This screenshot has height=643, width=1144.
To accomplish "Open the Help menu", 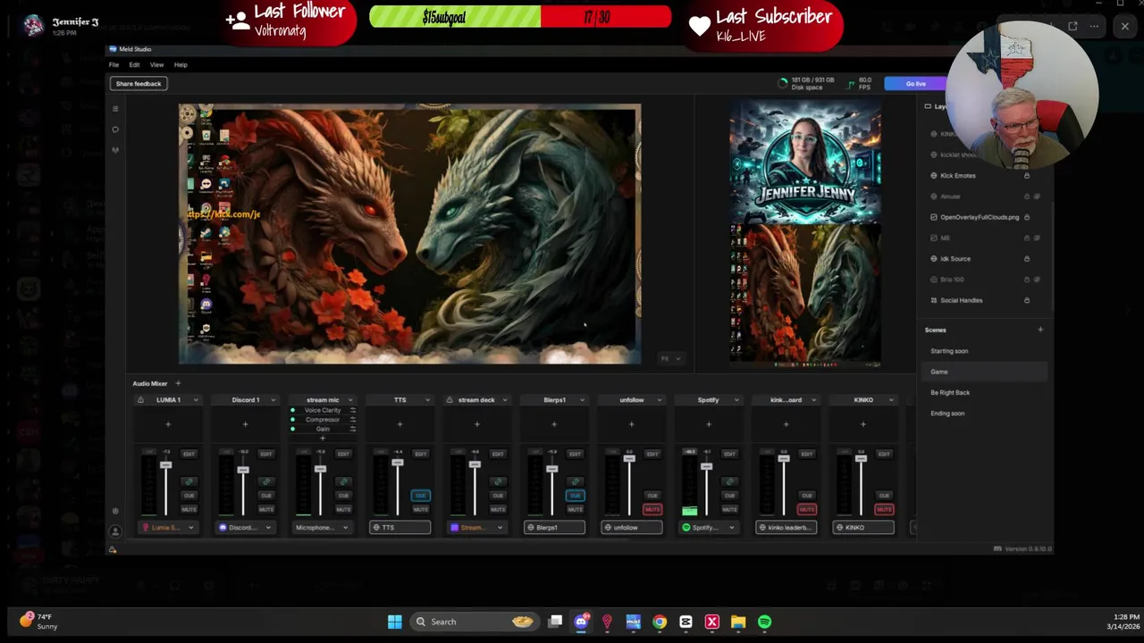I will pyautogui.click(x=181, y=64).
